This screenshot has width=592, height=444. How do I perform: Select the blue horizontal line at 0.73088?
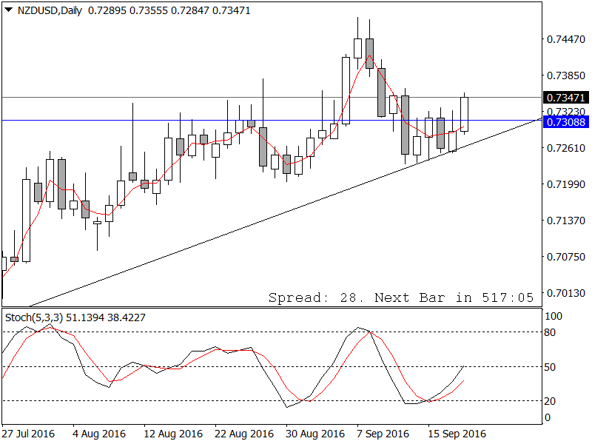coord(272,121)
